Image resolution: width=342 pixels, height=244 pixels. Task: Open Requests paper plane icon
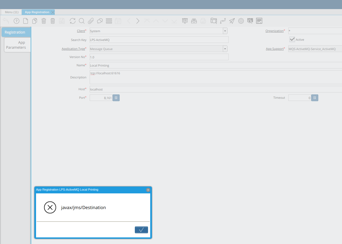232,21
